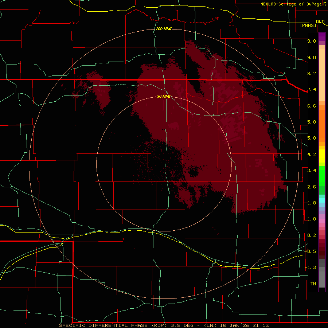Screen dimensions: 328x328
Task: Click the 9.0 scale value
Action: (312, 57)
